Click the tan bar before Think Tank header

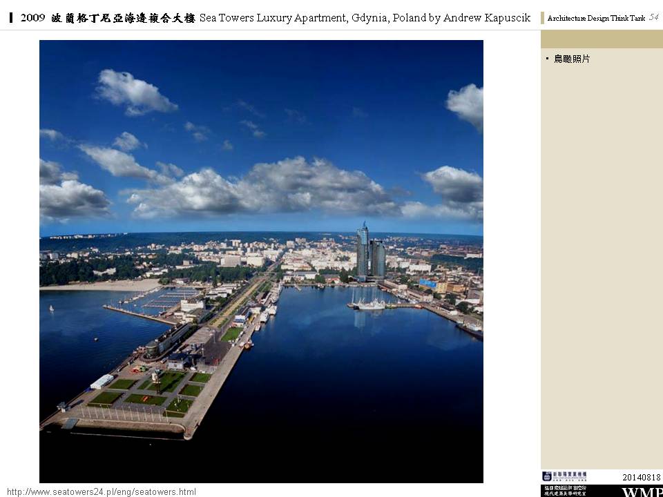(543, 18)
